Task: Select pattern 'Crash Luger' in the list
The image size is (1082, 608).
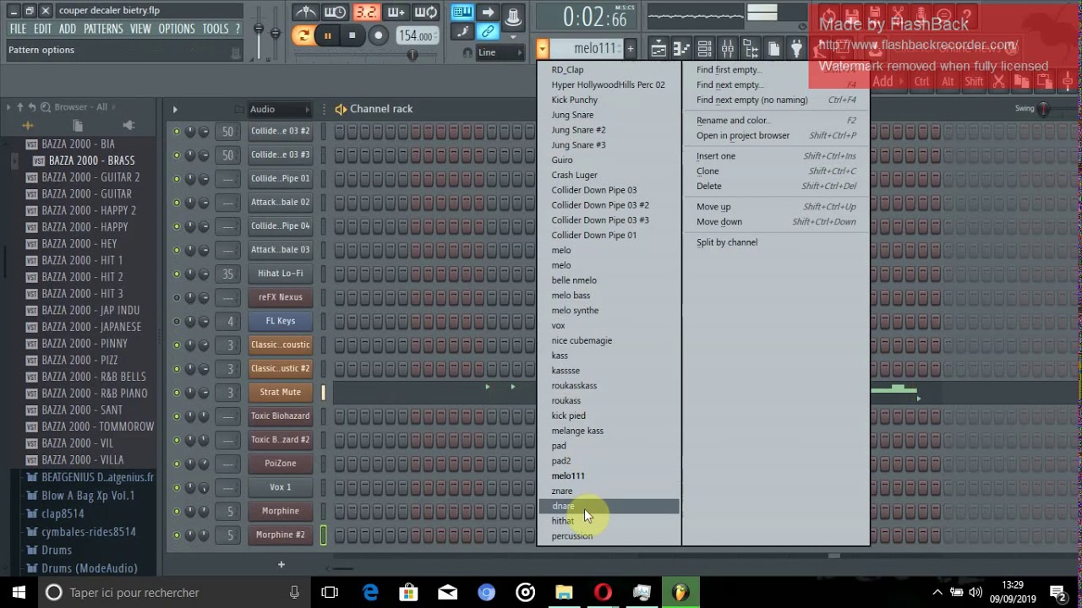Action: pos(609,175)
